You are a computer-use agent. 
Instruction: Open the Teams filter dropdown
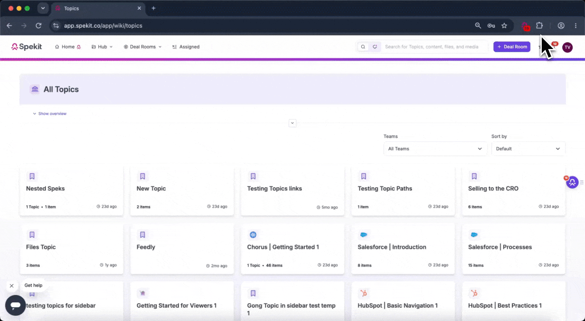click(x=435, y=149)
